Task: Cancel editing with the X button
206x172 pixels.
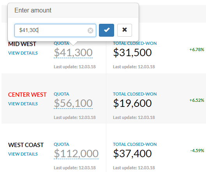Action: point(125,30)
